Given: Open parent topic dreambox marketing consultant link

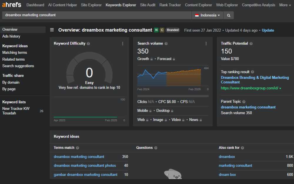Looking at the screenshot, I should click(248, 107).
